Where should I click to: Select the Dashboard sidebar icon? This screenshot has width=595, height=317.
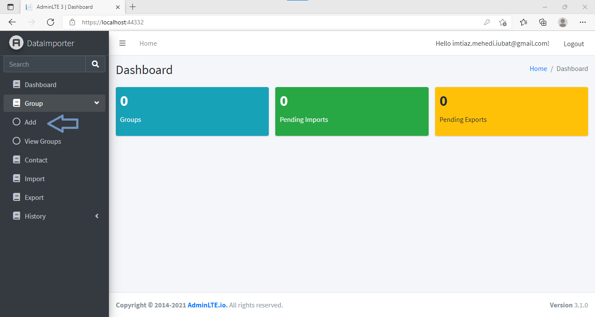click(x=16, y=84)
